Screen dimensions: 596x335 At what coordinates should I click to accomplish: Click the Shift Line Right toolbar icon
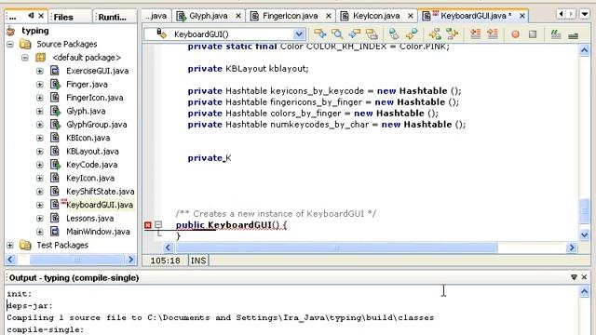coord(493,34)
